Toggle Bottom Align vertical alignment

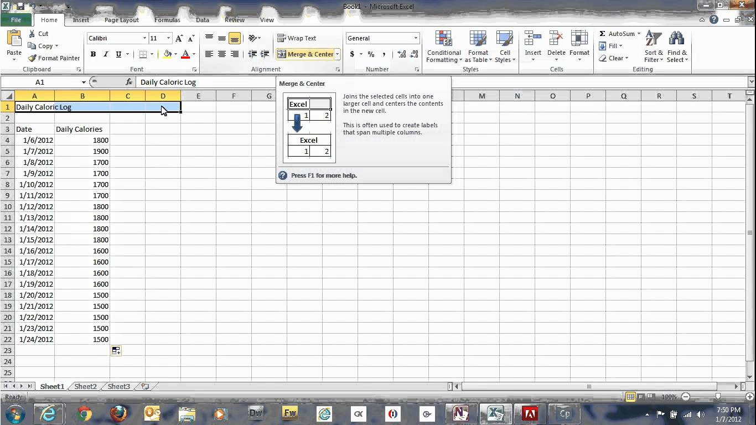235,38
